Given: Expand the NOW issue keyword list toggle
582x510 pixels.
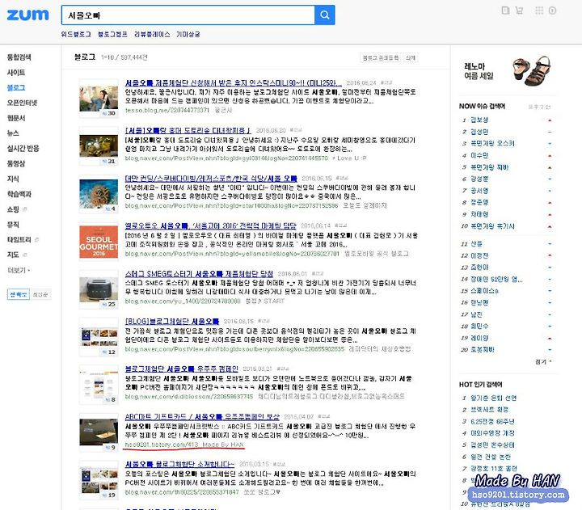Looking at the screenshot, I should click(x=543, y=361).
